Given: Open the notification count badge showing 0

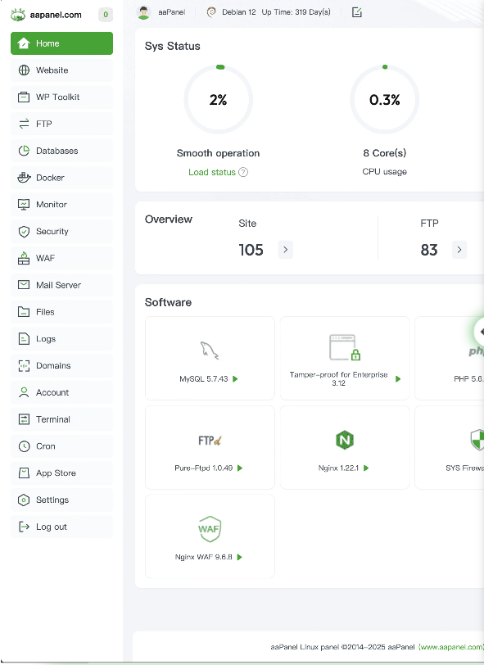Looking at the screenshot, I should [106, 15].
